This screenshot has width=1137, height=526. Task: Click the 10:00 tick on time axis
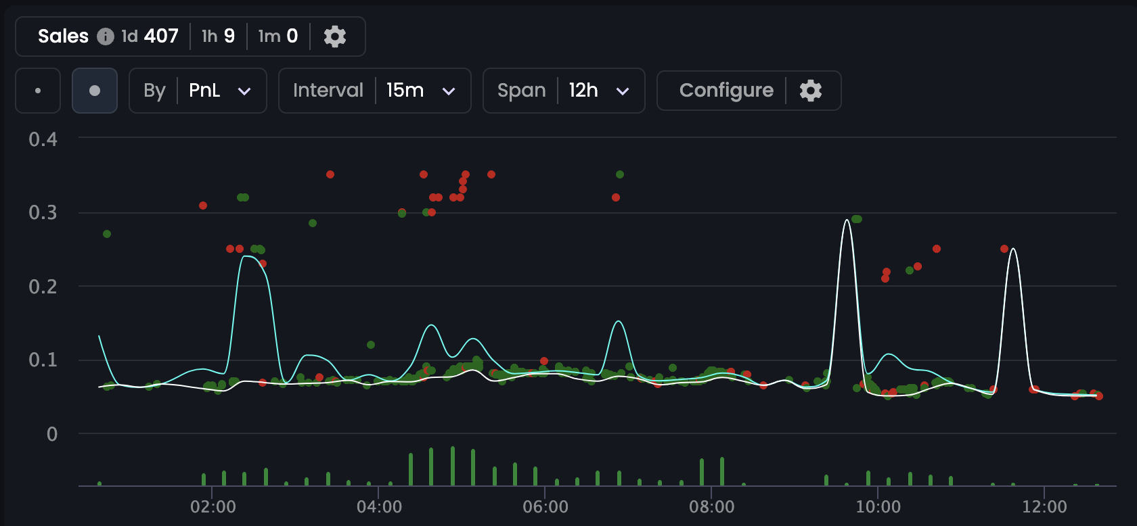coord(878,506)
